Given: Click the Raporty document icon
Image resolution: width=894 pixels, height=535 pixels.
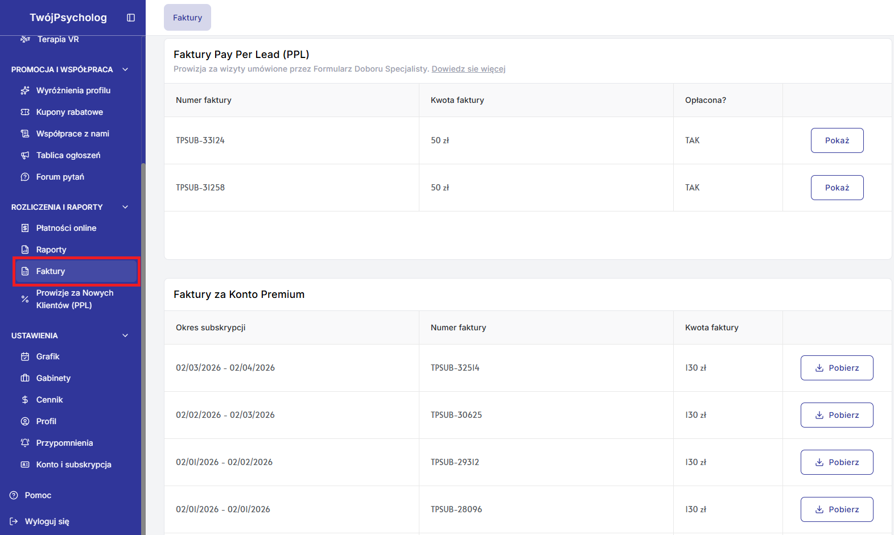Looking at the screenshot, I should 25,250.
